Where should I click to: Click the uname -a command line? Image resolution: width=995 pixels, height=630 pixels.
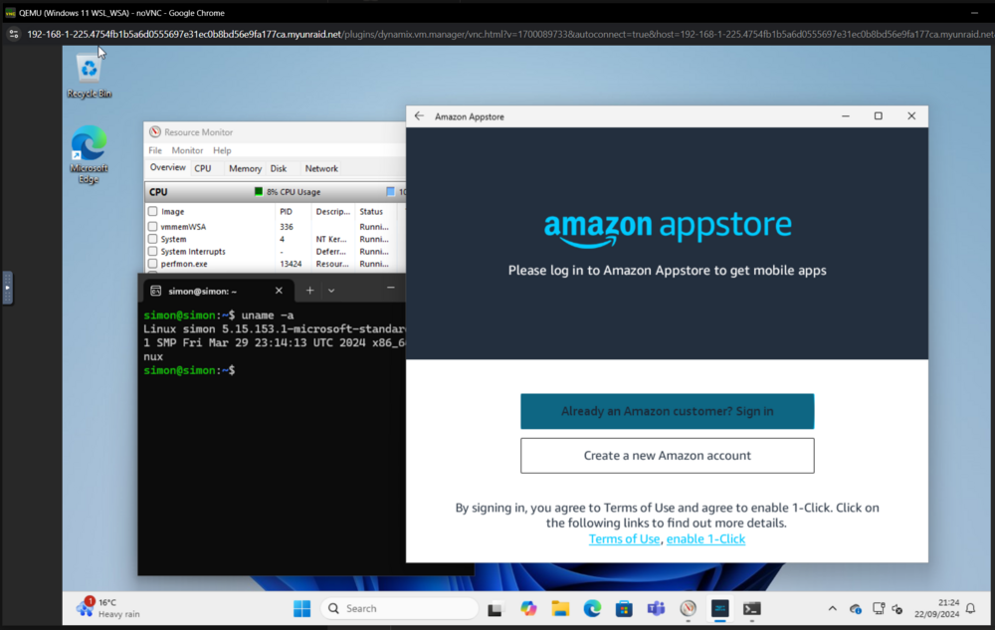tap(267, 315)
